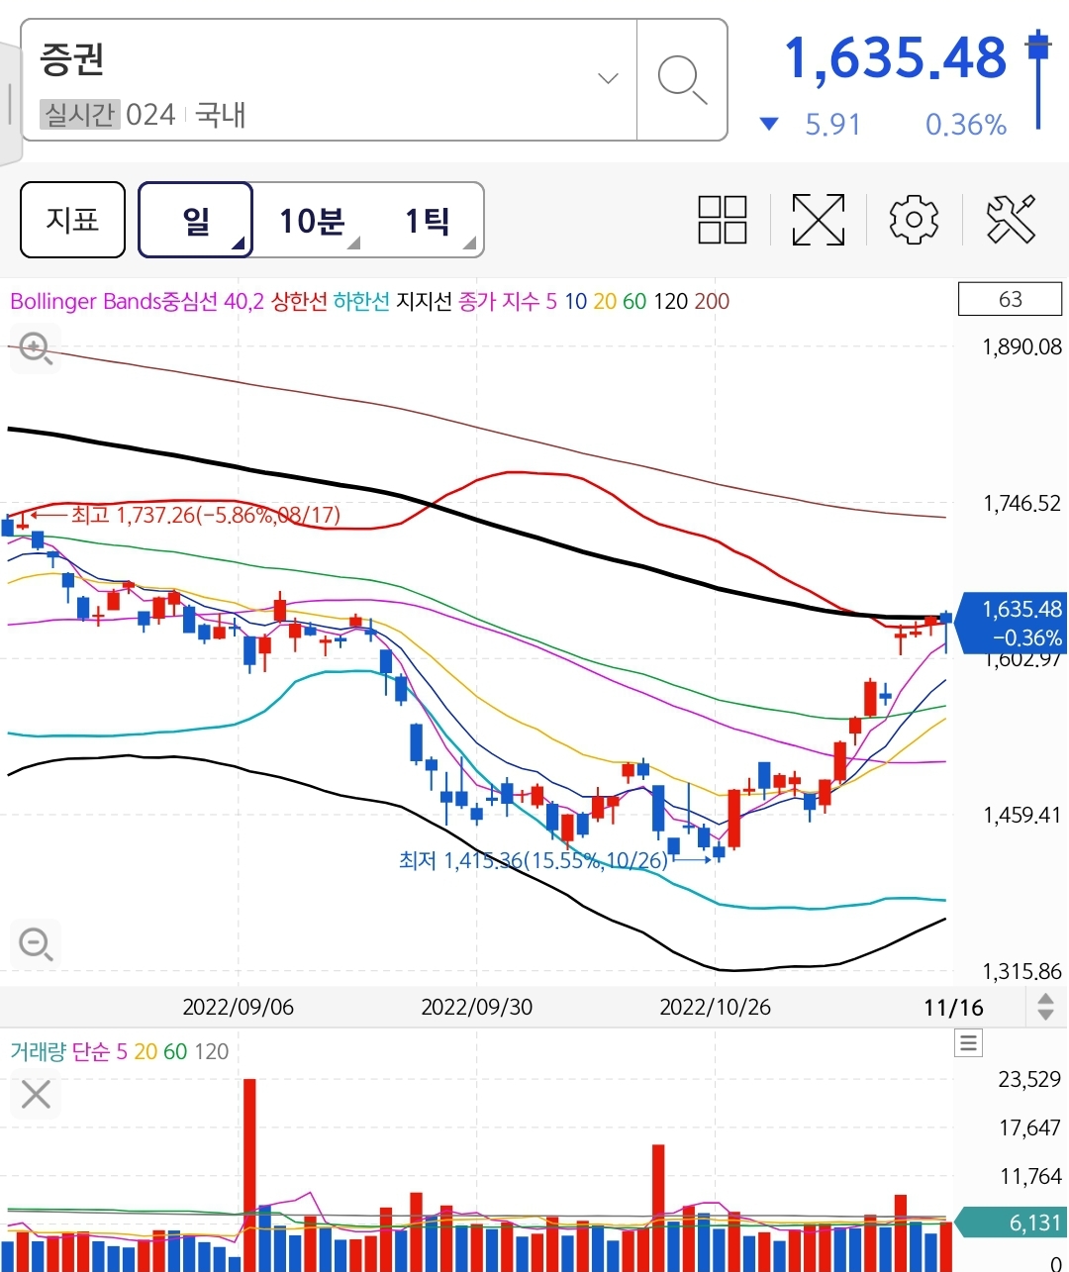Click the 1,746.52 price axis label

[1021, 504]
